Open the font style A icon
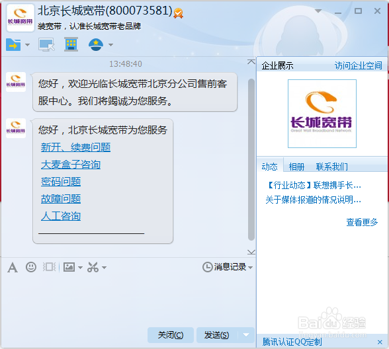 click(13, 268)
